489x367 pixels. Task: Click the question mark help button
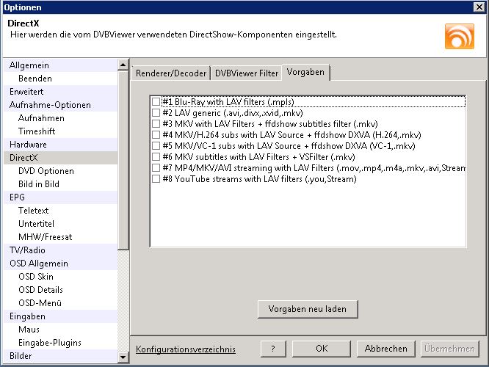tap(273, 349)
